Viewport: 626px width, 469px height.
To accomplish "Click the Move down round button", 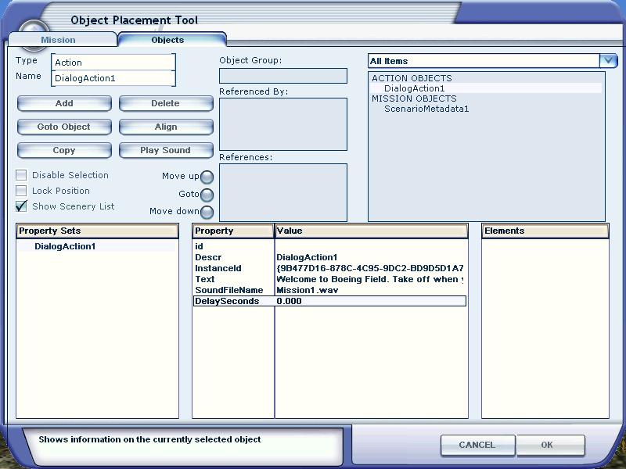I will click(207, 212).
